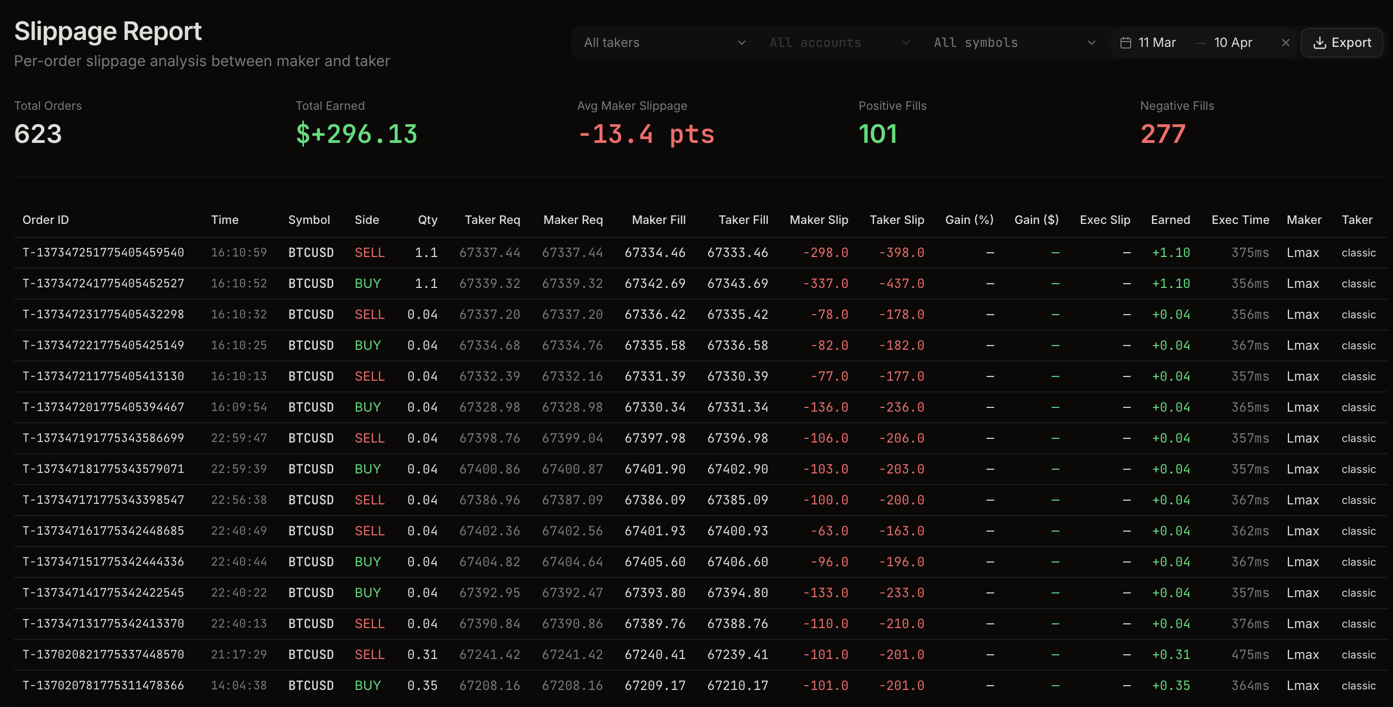Image resolution: width=1393 pixels, height=707 pixels.
Task: Select the 10 Apr end date
Action: click(x=1233, y=42)
